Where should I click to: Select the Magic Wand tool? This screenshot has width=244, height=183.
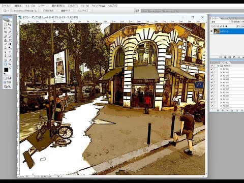10,28
